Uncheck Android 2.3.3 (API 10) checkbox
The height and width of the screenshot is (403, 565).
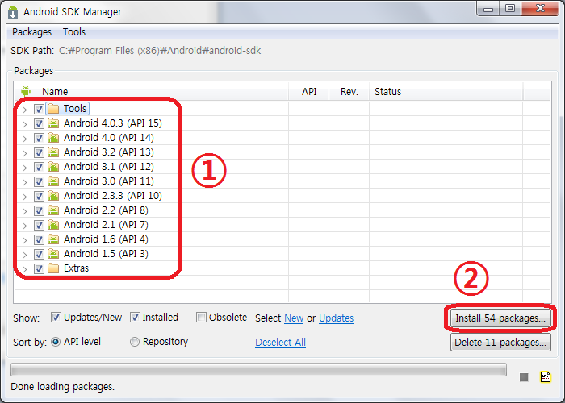39,196
